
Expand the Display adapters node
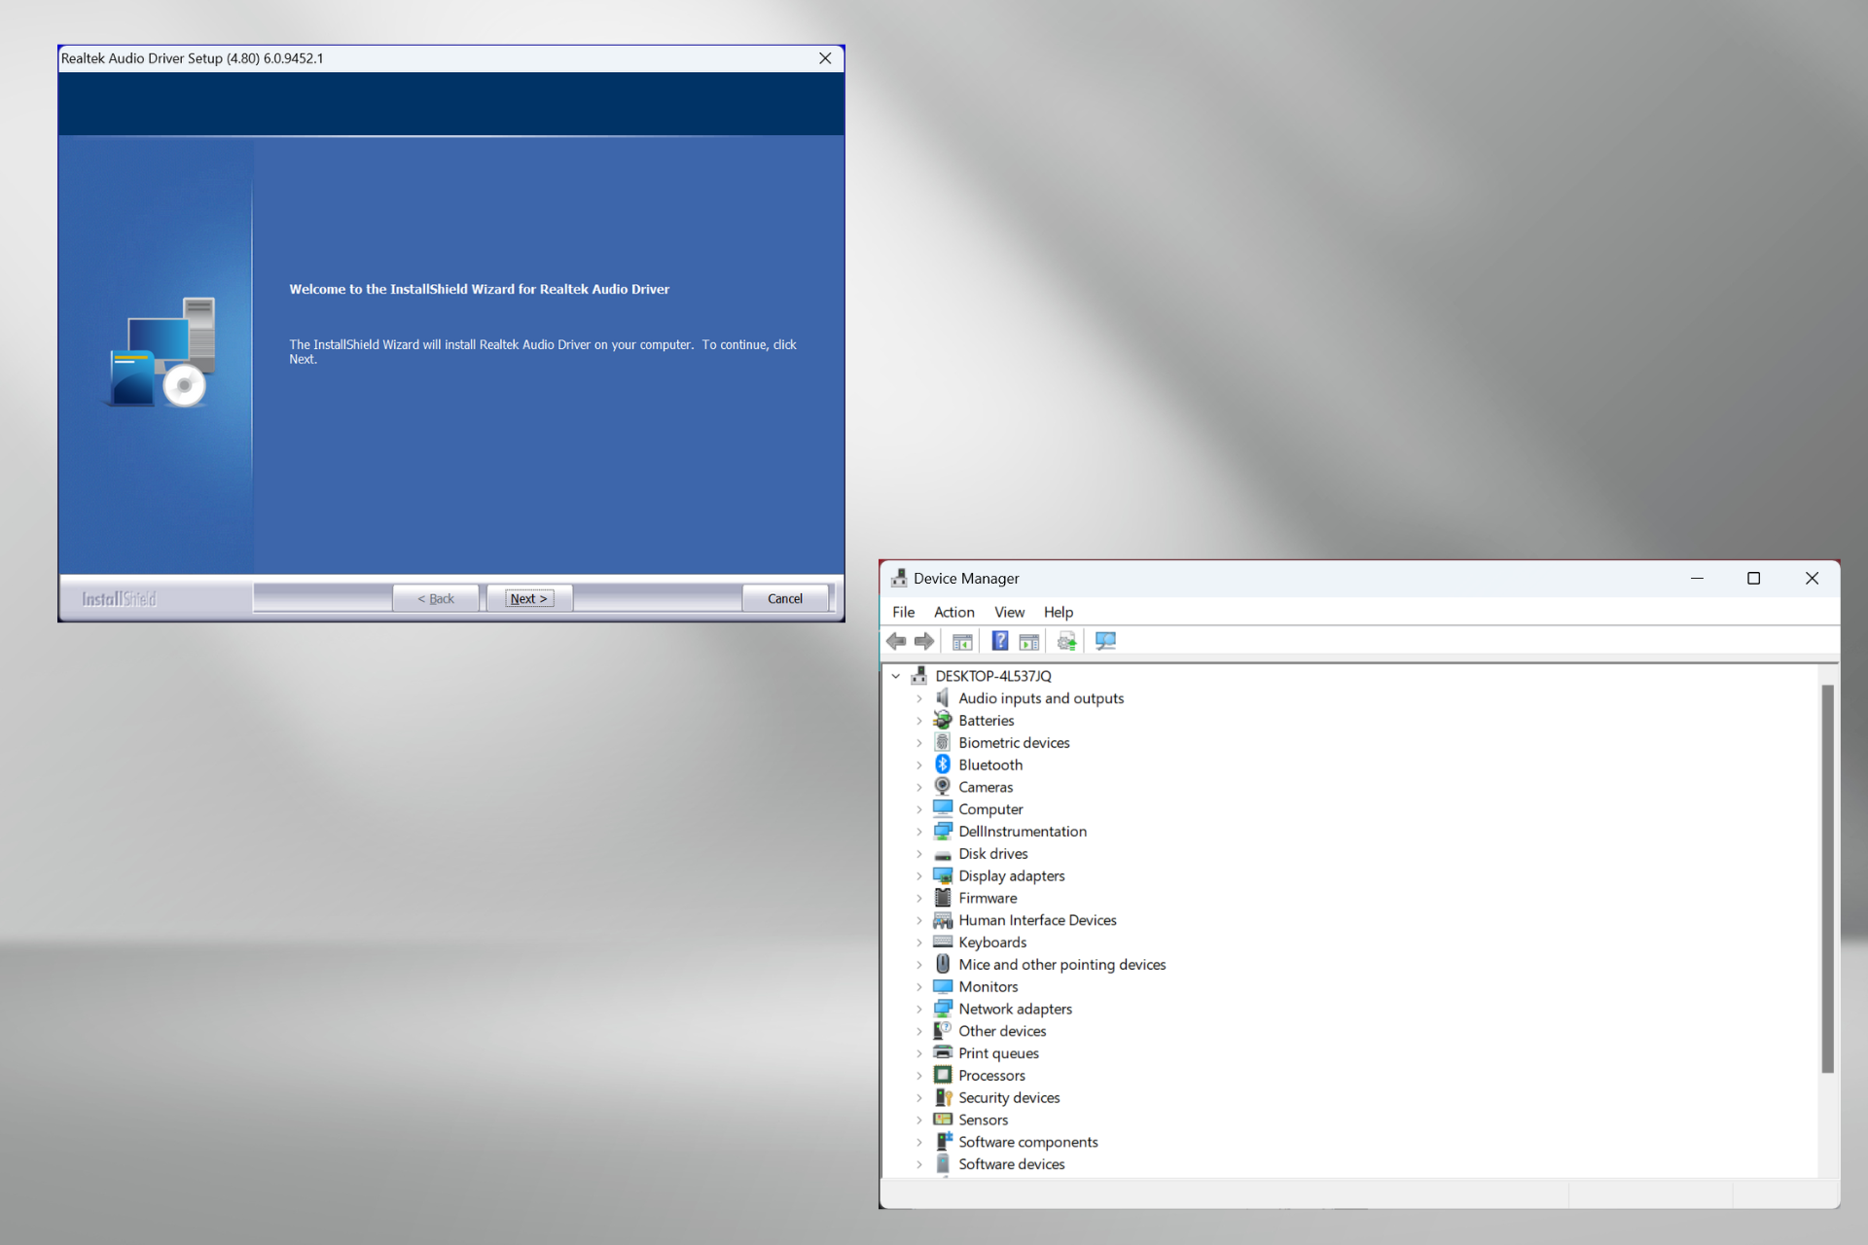pyautogui.click(x=918, y=875)
